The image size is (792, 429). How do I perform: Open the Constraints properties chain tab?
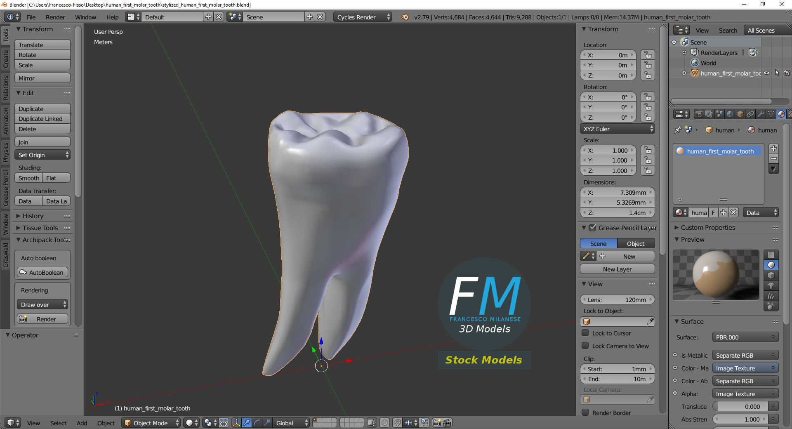(x=750, y=114)
